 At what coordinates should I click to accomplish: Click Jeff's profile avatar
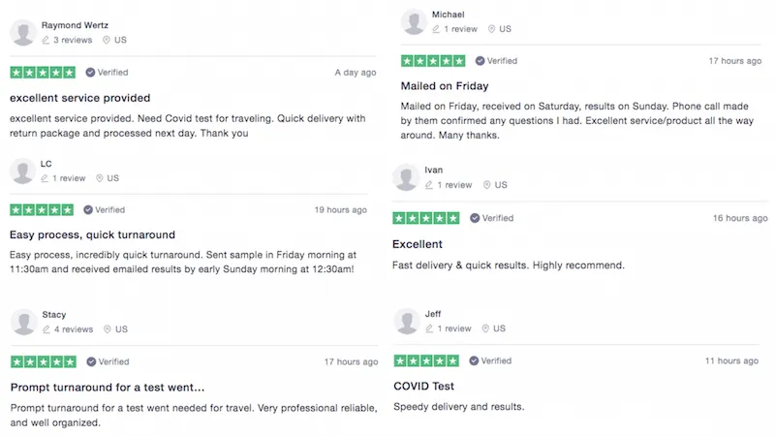(x=407, y=322)
